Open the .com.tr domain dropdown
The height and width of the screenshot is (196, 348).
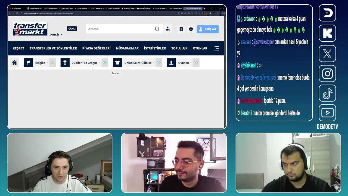pos(55,35)
